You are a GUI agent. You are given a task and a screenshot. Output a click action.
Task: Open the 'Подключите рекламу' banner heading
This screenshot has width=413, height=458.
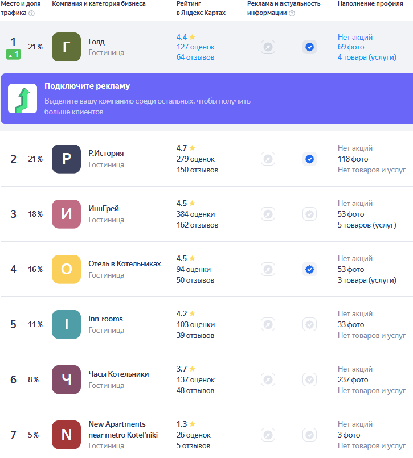click(87, 86)
